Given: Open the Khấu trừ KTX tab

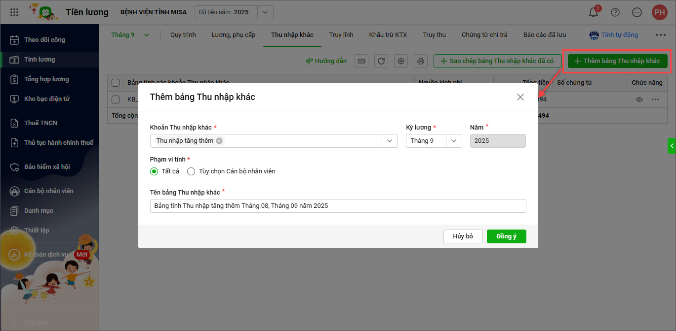Looking at the screenshot, I should coord(388,35).
